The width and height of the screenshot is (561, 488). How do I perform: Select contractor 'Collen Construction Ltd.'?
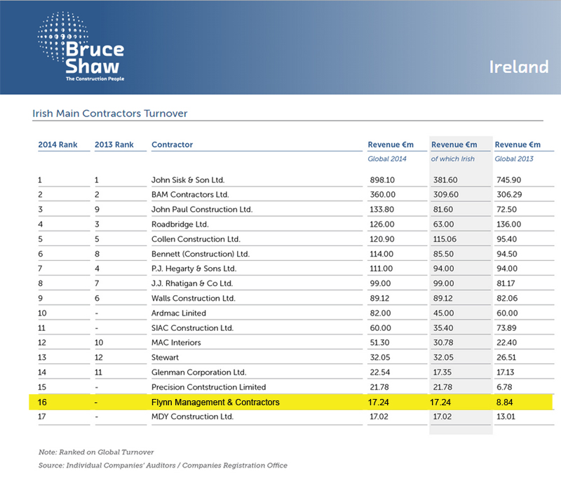(196, 239)
